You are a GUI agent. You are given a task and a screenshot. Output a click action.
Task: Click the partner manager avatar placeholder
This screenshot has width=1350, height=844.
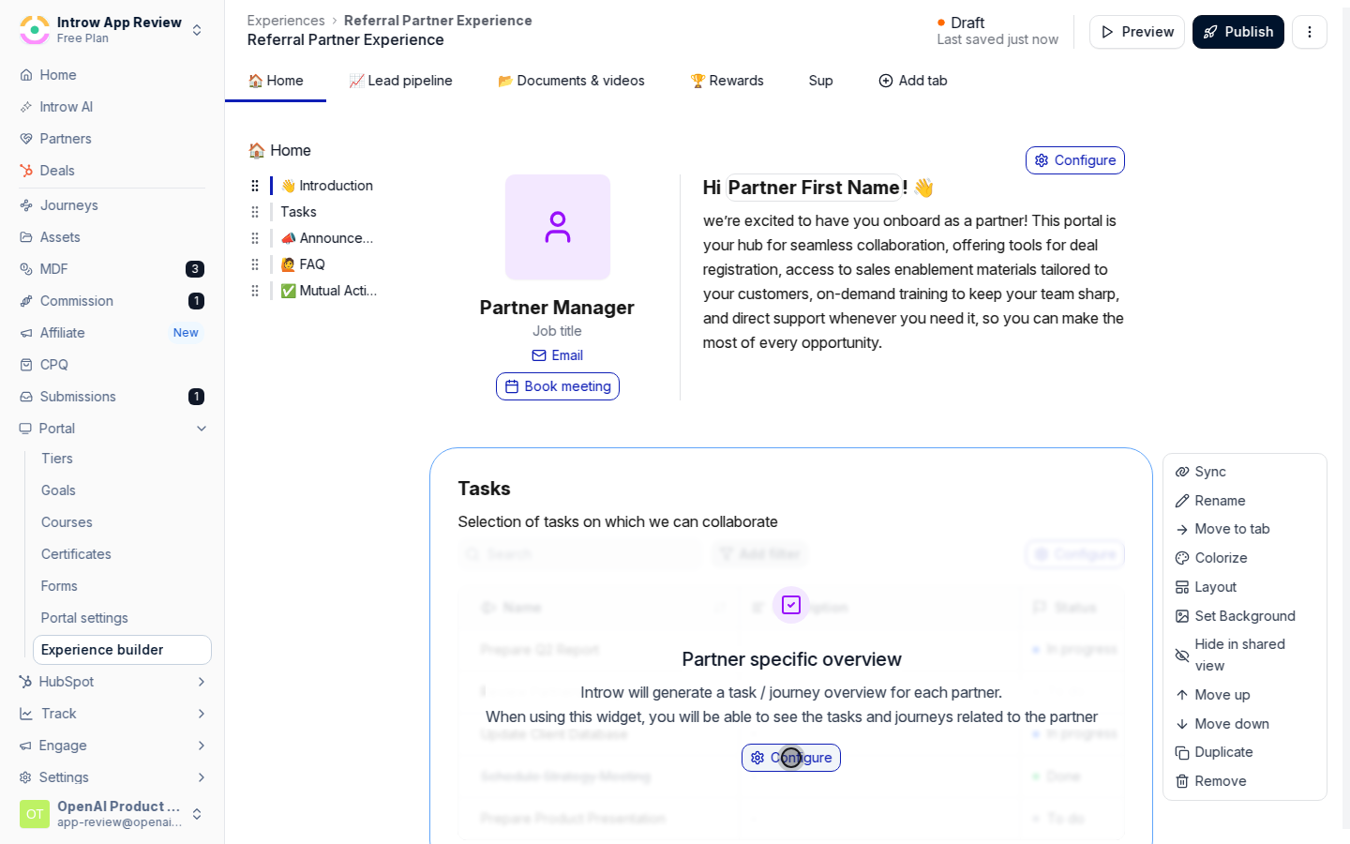(x=558, y=227)
